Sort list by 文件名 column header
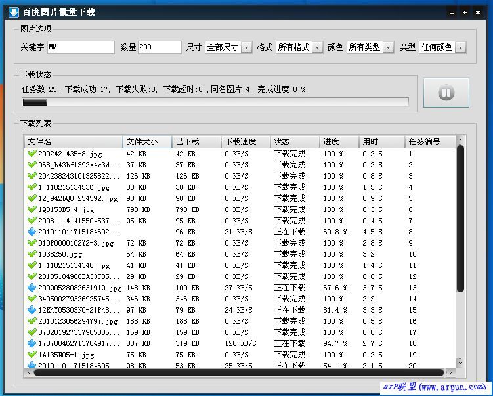The image size is (493, 396). 74,142
